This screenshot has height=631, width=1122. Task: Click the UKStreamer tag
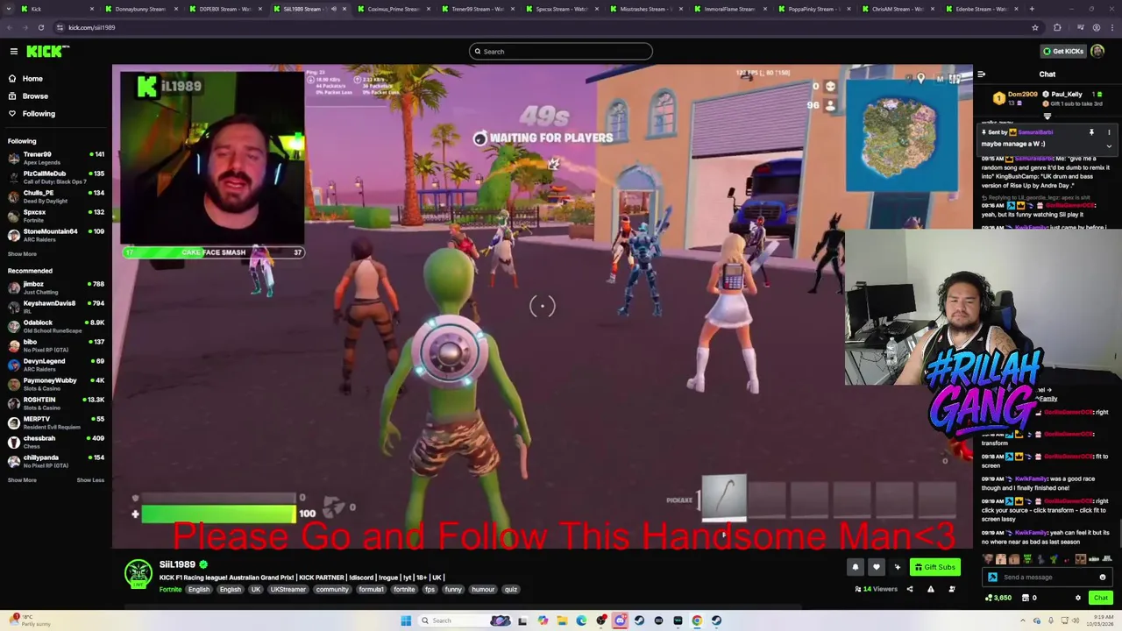[x=288, y=590]
